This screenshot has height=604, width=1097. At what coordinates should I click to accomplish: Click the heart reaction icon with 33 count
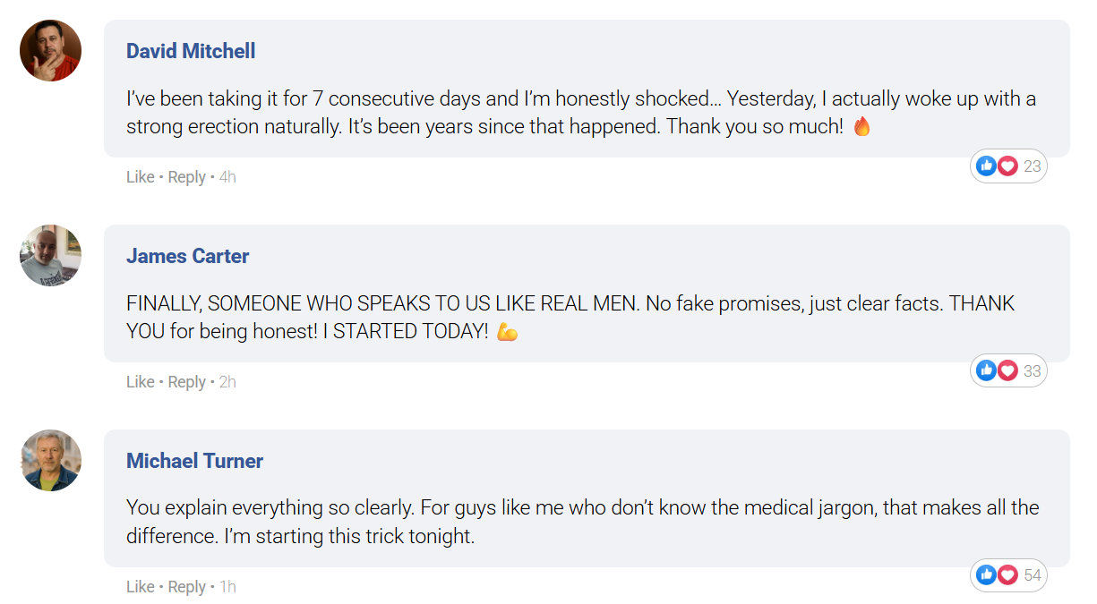click(1007, 370)
